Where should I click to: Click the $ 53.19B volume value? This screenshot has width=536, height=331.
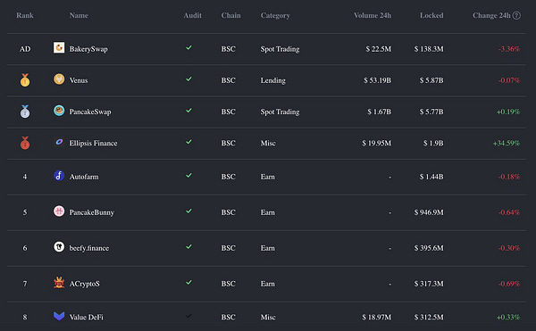(x=377, y=80)
